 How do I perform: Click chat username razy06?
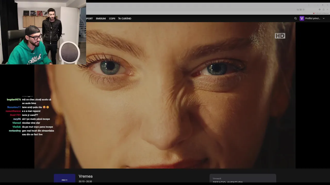[x=17, y=119]
